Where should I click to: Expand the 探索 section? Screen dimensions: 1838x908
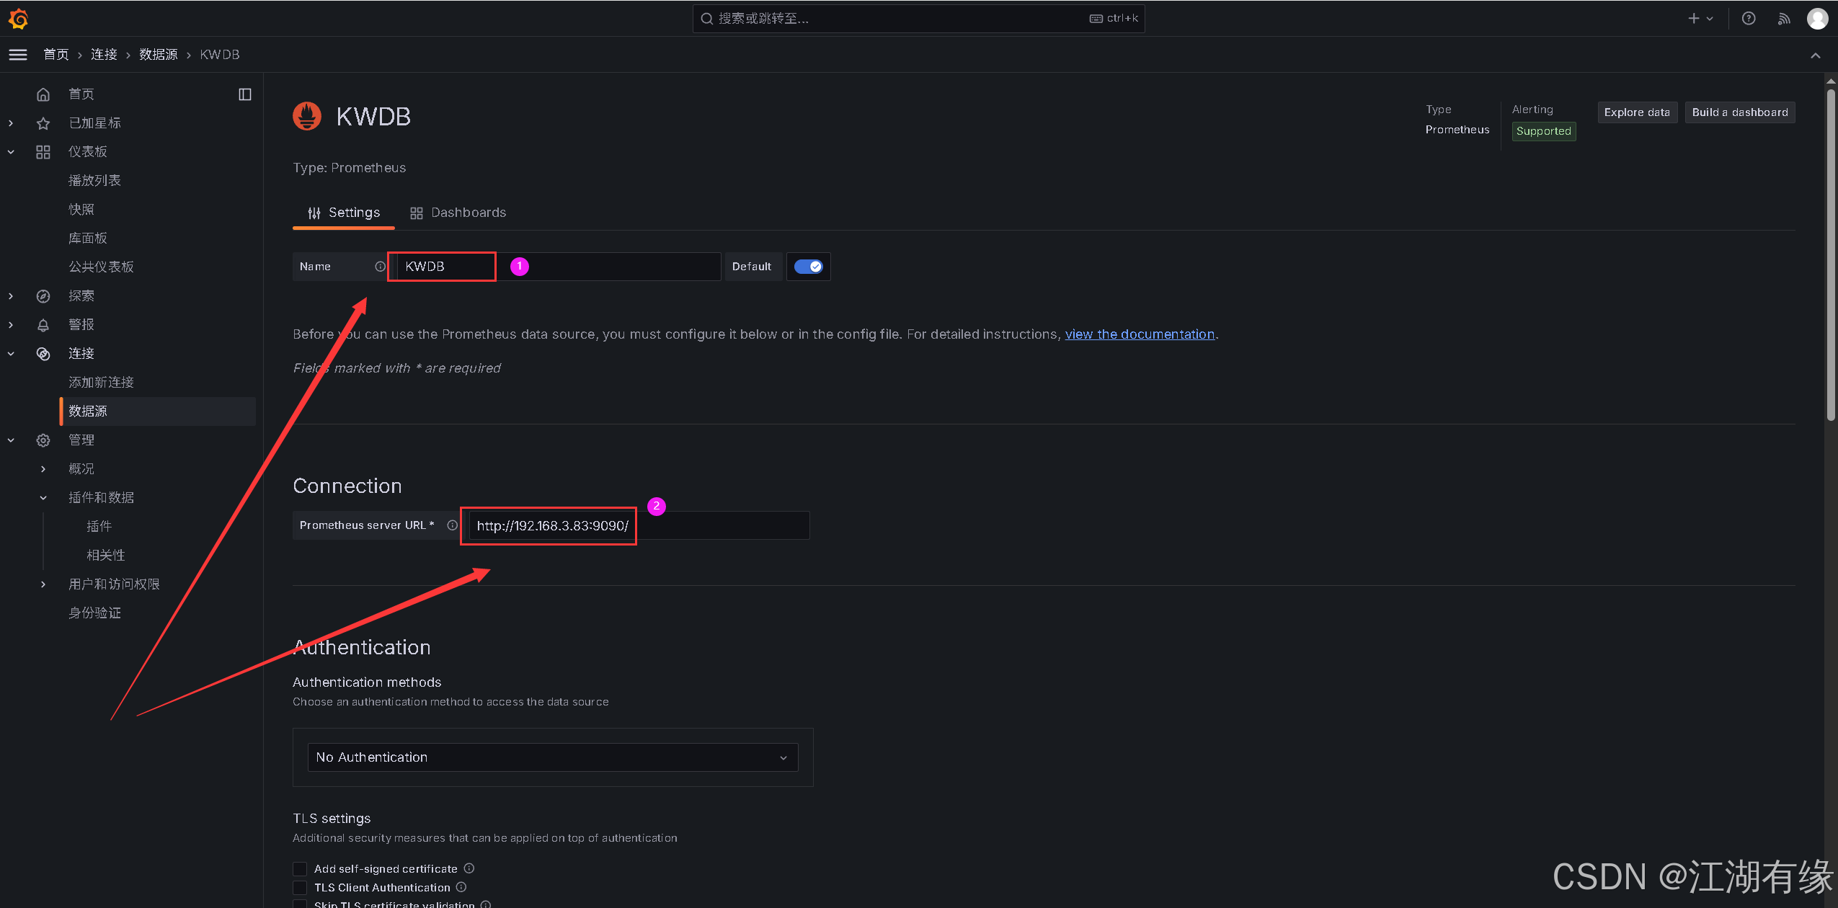click(11, 296)
